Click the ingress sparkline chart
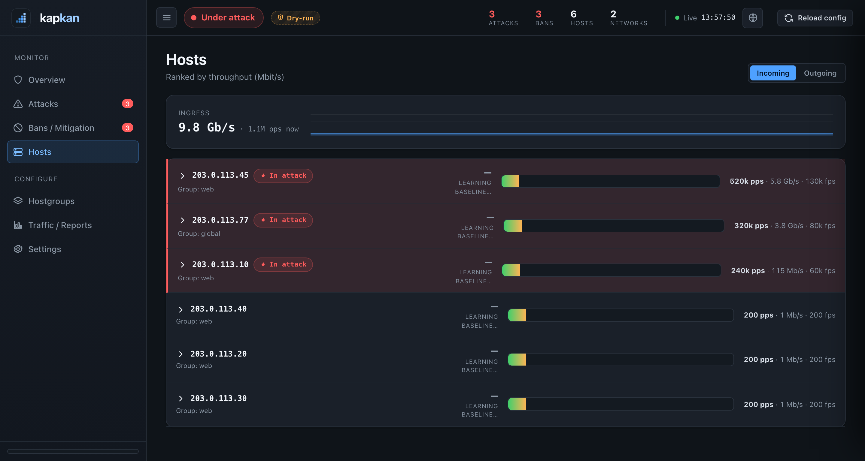 click(572, 124)
